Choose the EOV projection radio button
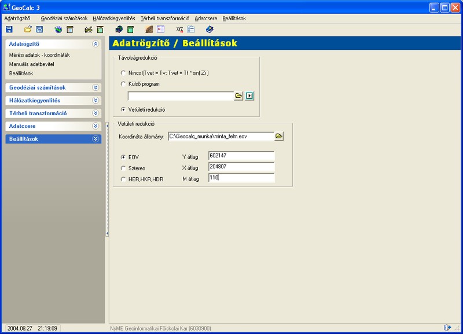463x334 pixels. [x=123, y=157]
